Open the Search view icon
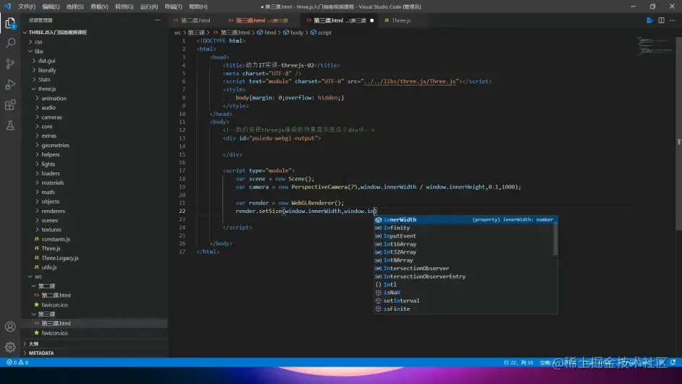Image resolution: width=682 pixels, height=384 pixels. [10, 43]
